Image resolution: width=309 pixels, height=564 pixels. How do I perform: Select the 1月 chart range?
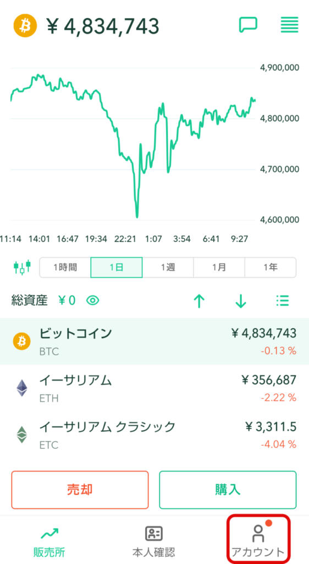[x=219, y=268]
